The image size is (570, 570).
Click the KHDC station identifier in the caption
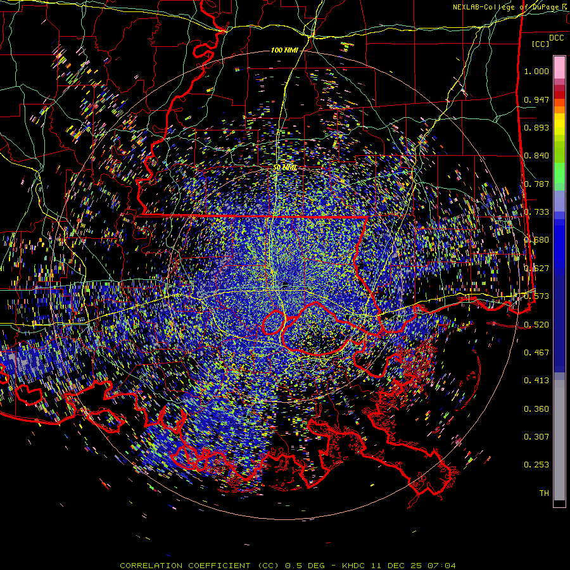coord(353,566)
